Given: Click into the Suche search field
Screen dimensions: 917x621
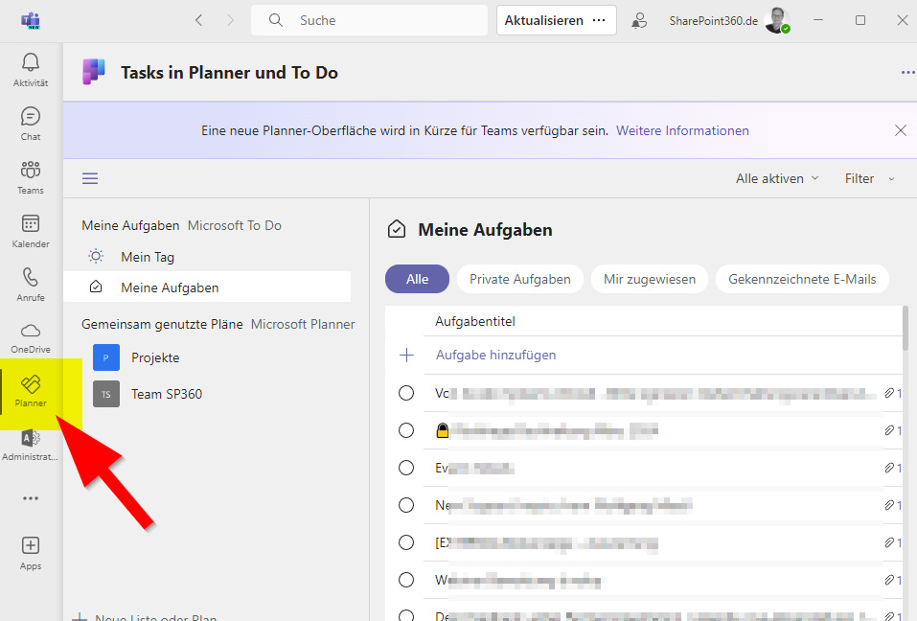Looking at the screenshot, I should pyautogui.click(x=383, y=20).
